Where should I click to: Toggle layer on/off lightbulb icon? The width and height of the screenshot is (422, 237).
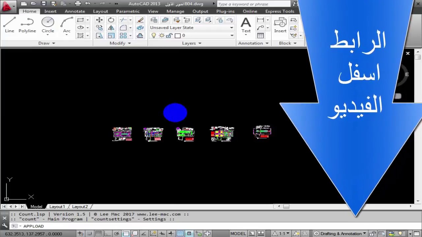coord(154,36)
